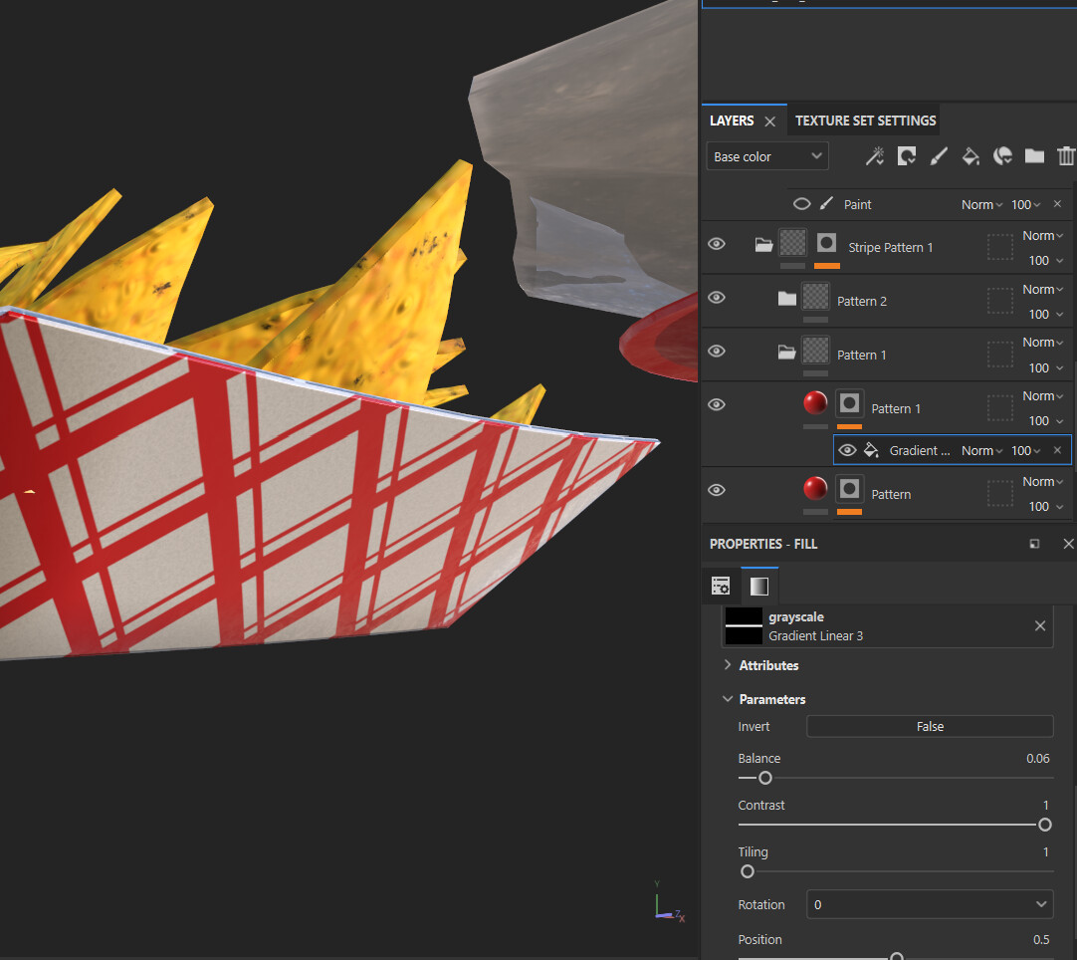Select Pattern 1 folder checkered thumbnail

pos(816,351)
